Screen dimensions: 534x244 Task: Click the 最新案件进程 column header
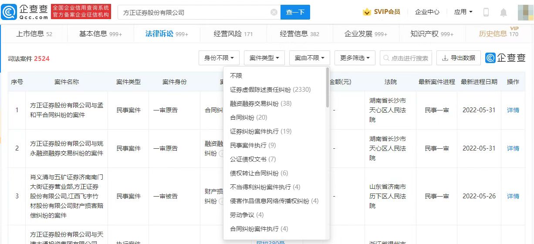[437, 82]
